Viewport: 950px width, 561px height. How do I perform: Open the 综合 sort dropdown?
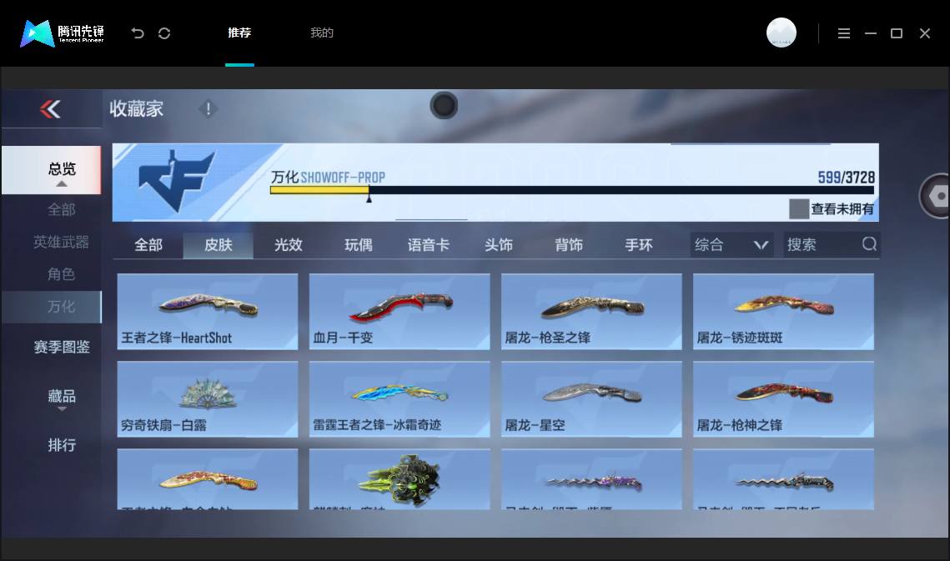(x=731, y=245)
